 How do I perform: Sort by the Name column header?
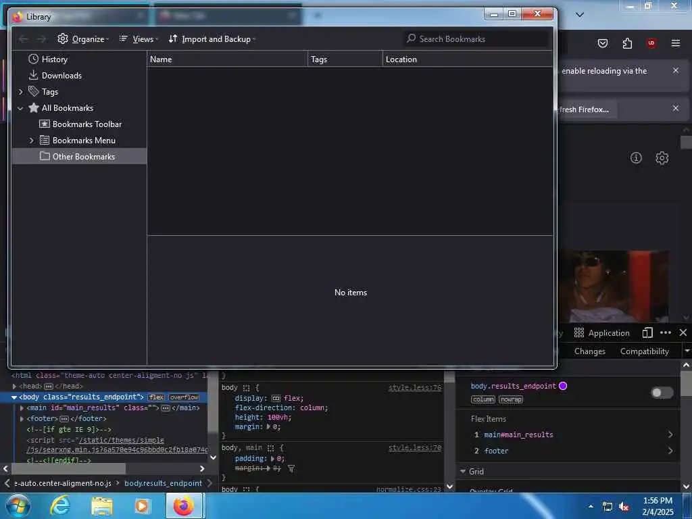click(227, 59)
